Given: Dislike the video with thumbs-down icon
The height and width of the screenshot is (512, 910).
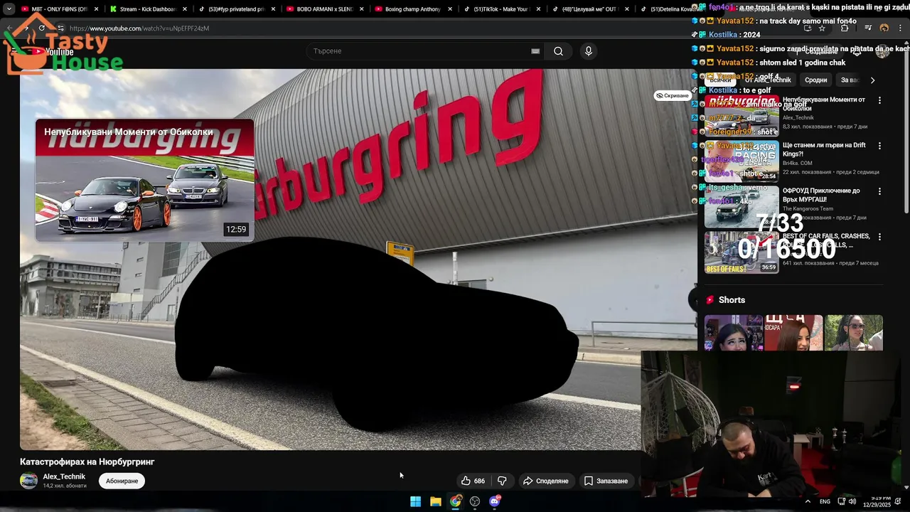Looking at the screenshot, I should pos(502,481).
